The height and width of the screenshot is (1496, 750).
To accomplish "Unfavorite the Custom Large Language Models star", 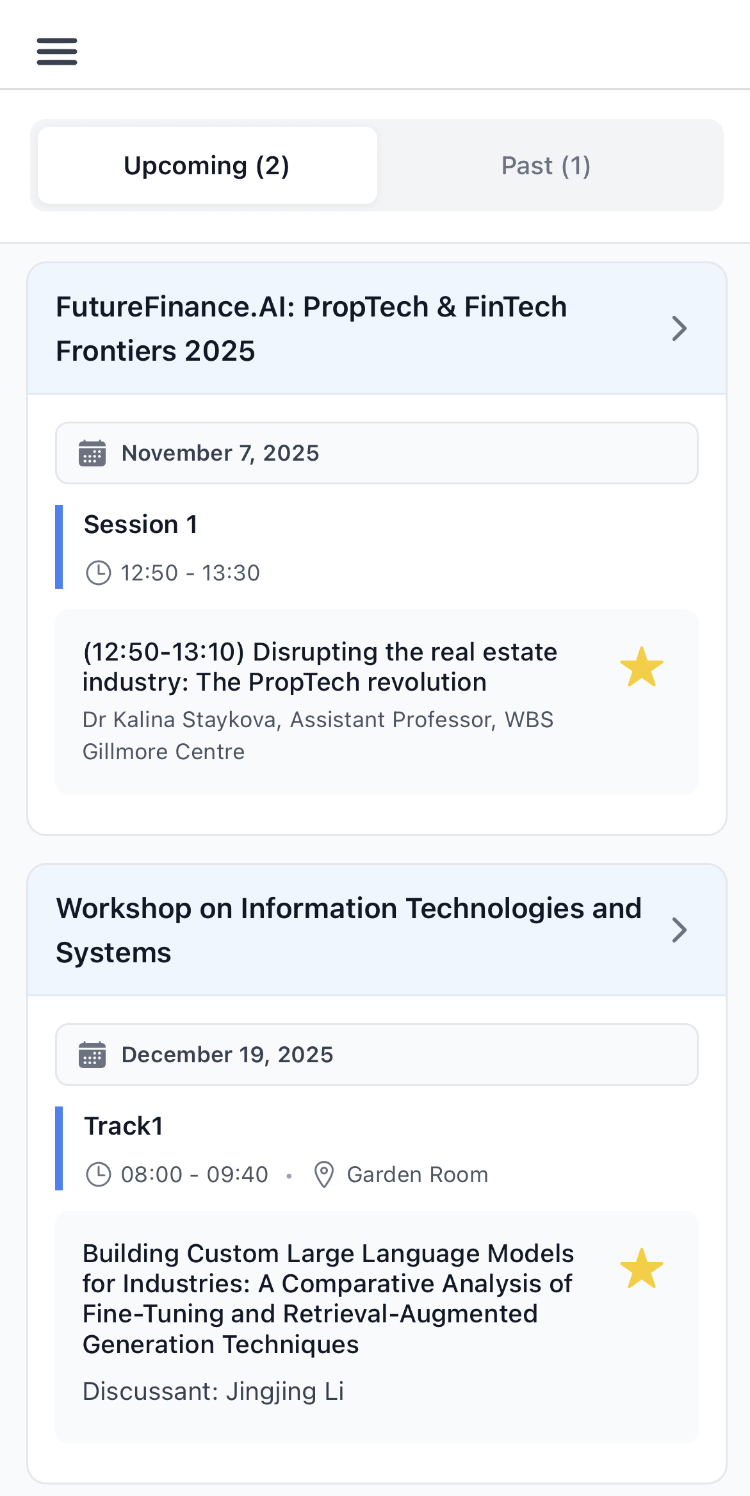I will 642,1269.
